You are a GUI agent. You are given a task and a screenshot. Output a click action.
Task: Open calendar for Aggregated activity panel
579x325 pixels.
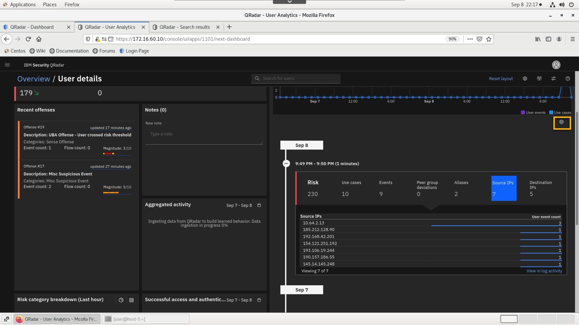(259, 205)
